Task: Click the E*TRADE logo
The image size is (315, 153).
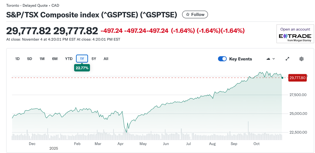Action: (x=295, y=36)
